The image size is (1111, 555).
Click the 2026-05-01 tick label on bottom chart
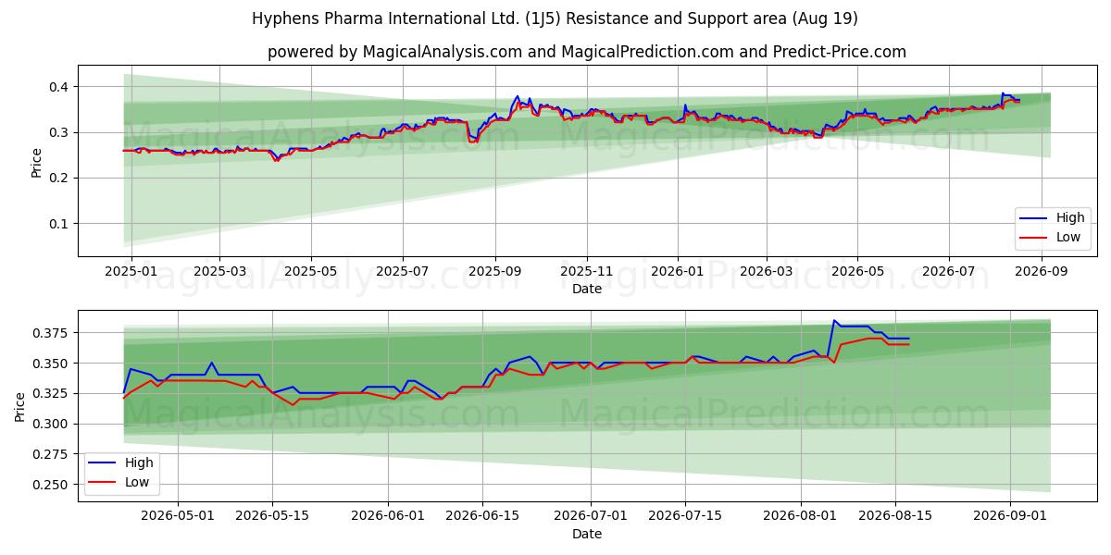tap(179, 517)
